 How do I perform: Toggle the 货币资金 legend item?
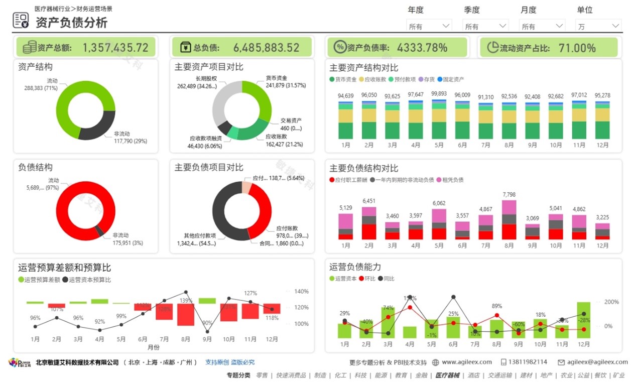(x=343, y=79)
